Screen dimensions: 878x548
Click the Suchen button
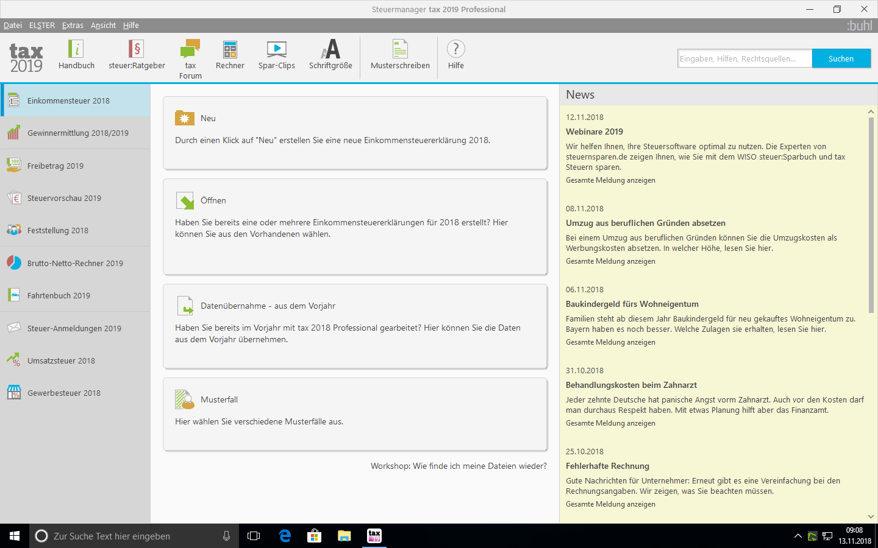(x=841, y=58)
